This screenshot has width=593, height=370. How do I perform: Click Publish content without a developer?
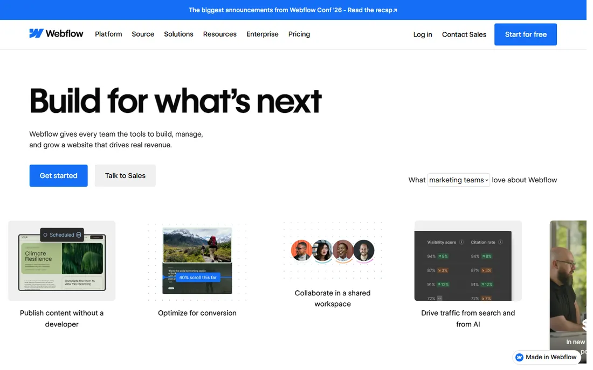coord(61,318)
